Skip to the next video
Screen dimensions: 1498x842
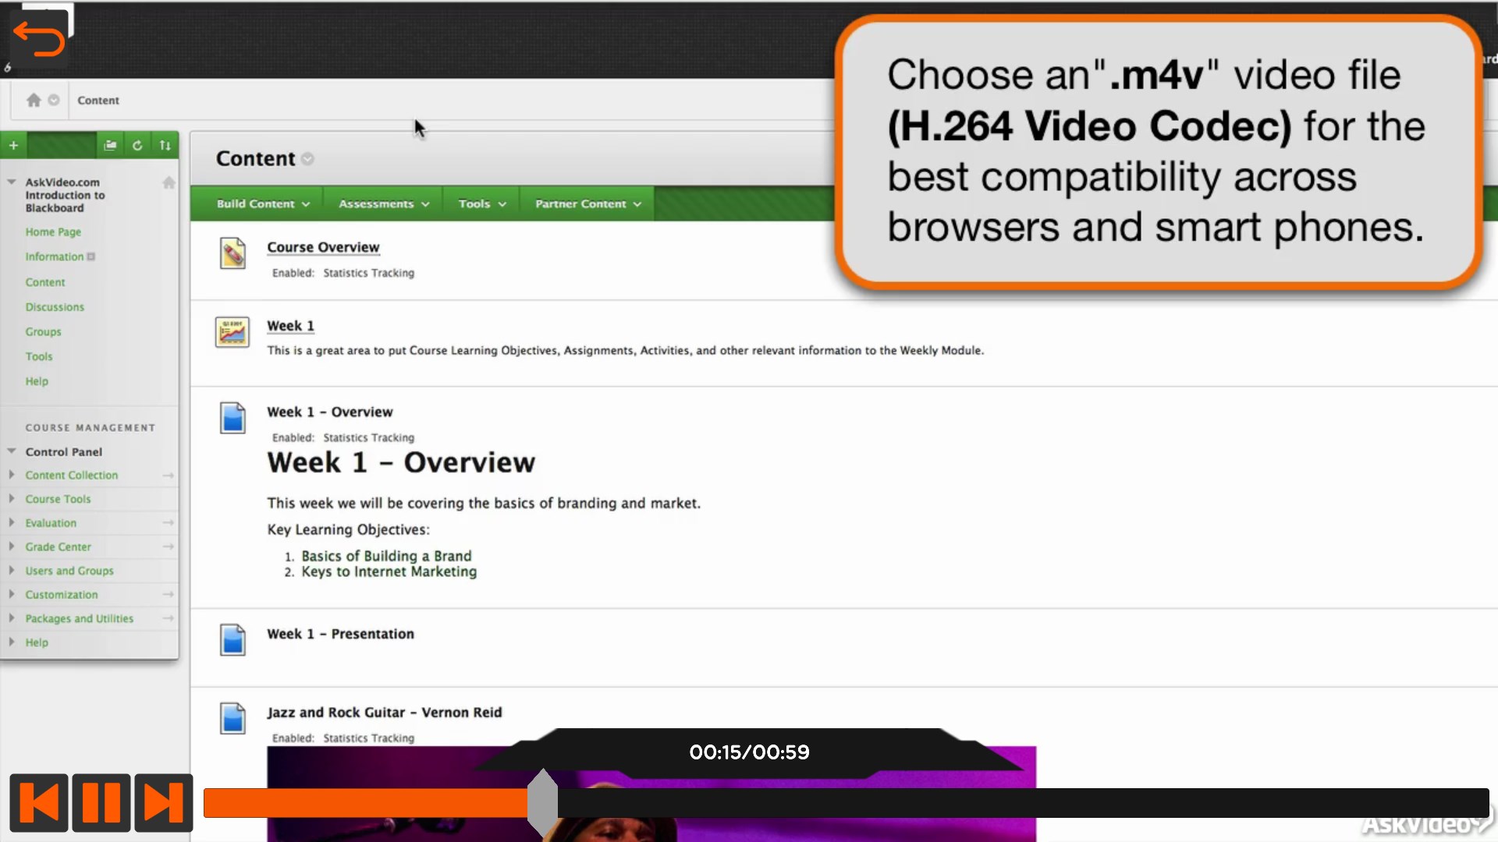(163, 802)
